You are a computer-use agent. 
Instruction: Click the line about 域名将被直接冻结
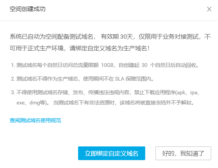pyautogui.click(x=124, y=103)
